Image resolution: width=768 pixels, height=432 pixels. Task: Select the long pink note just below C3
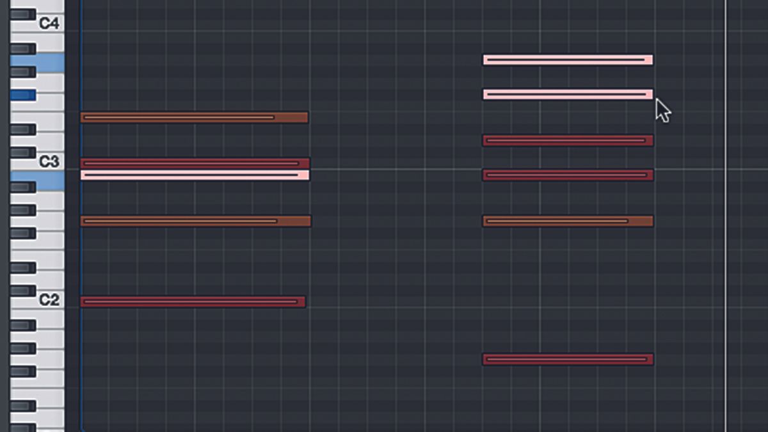(192, 173)
